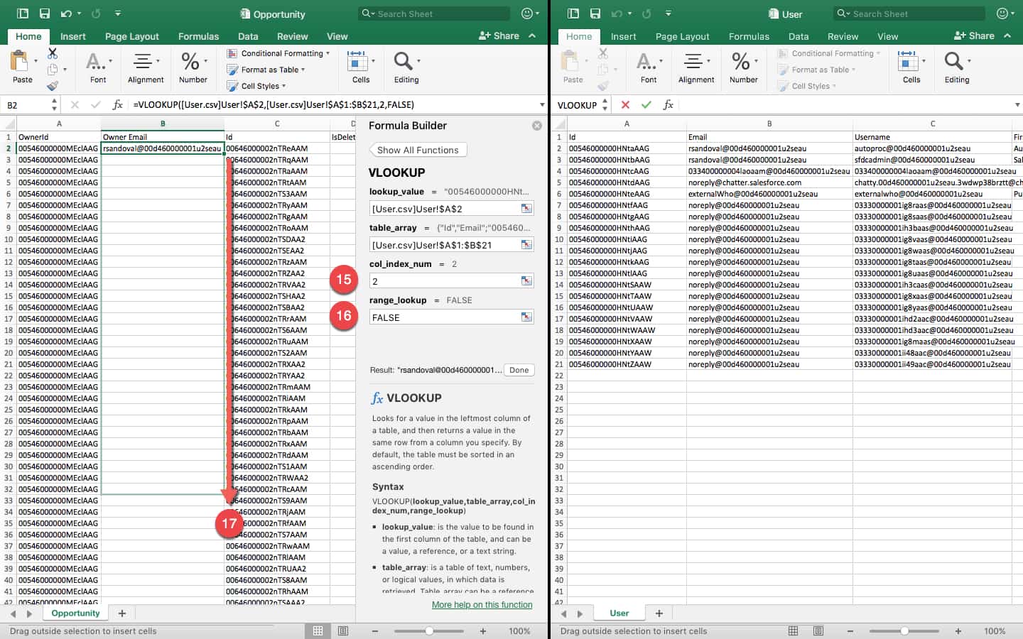This screenshot has height=639, width=1023.
Task: Open 'More help on this function' link
Action: (x=482, y=605)
